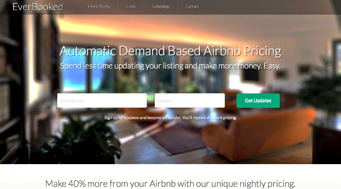Select Technology in the navigation bar

[161, 7]
